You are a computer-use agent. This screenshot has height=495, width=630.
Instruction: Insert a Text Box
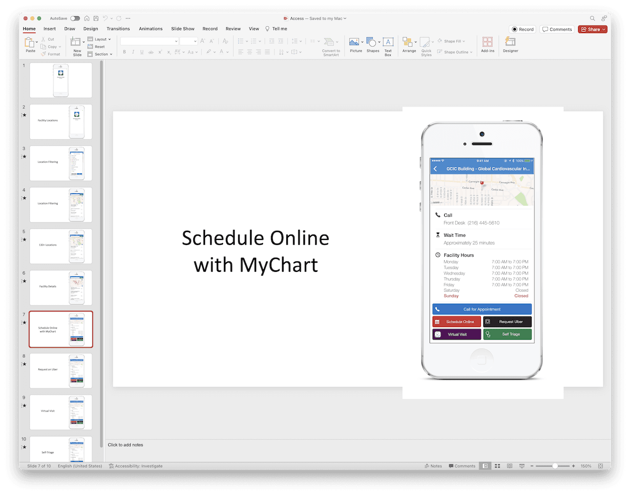tap(388, 42)
